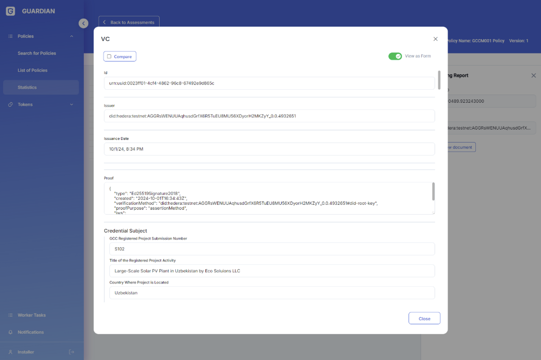Close the VC dialog with the X icon
This screenshot has width=541, height=360.
coord(435,39)
